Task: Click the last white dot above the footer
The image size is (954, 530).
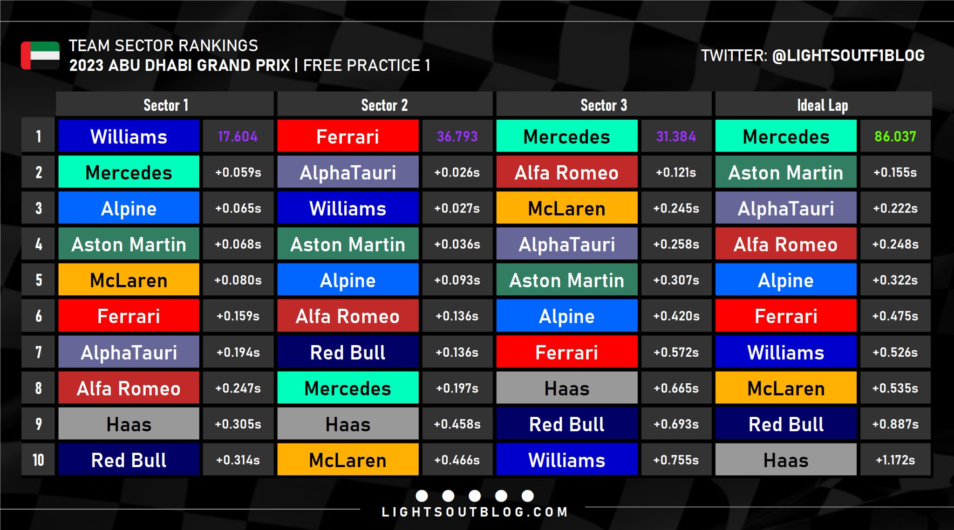Action: [528, 496]
